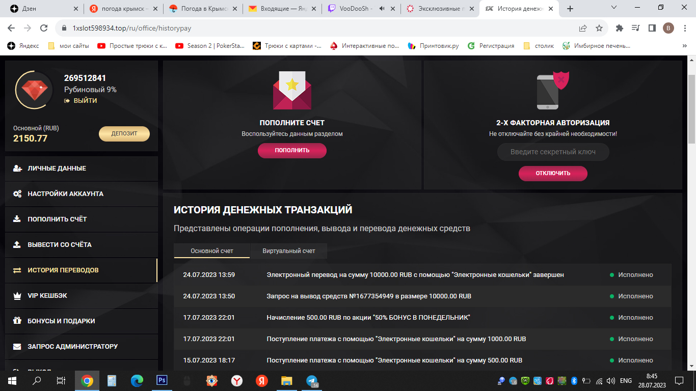Open the Chrome tab search dropdown
Screen dimensions: 696x391
point(614,8)
